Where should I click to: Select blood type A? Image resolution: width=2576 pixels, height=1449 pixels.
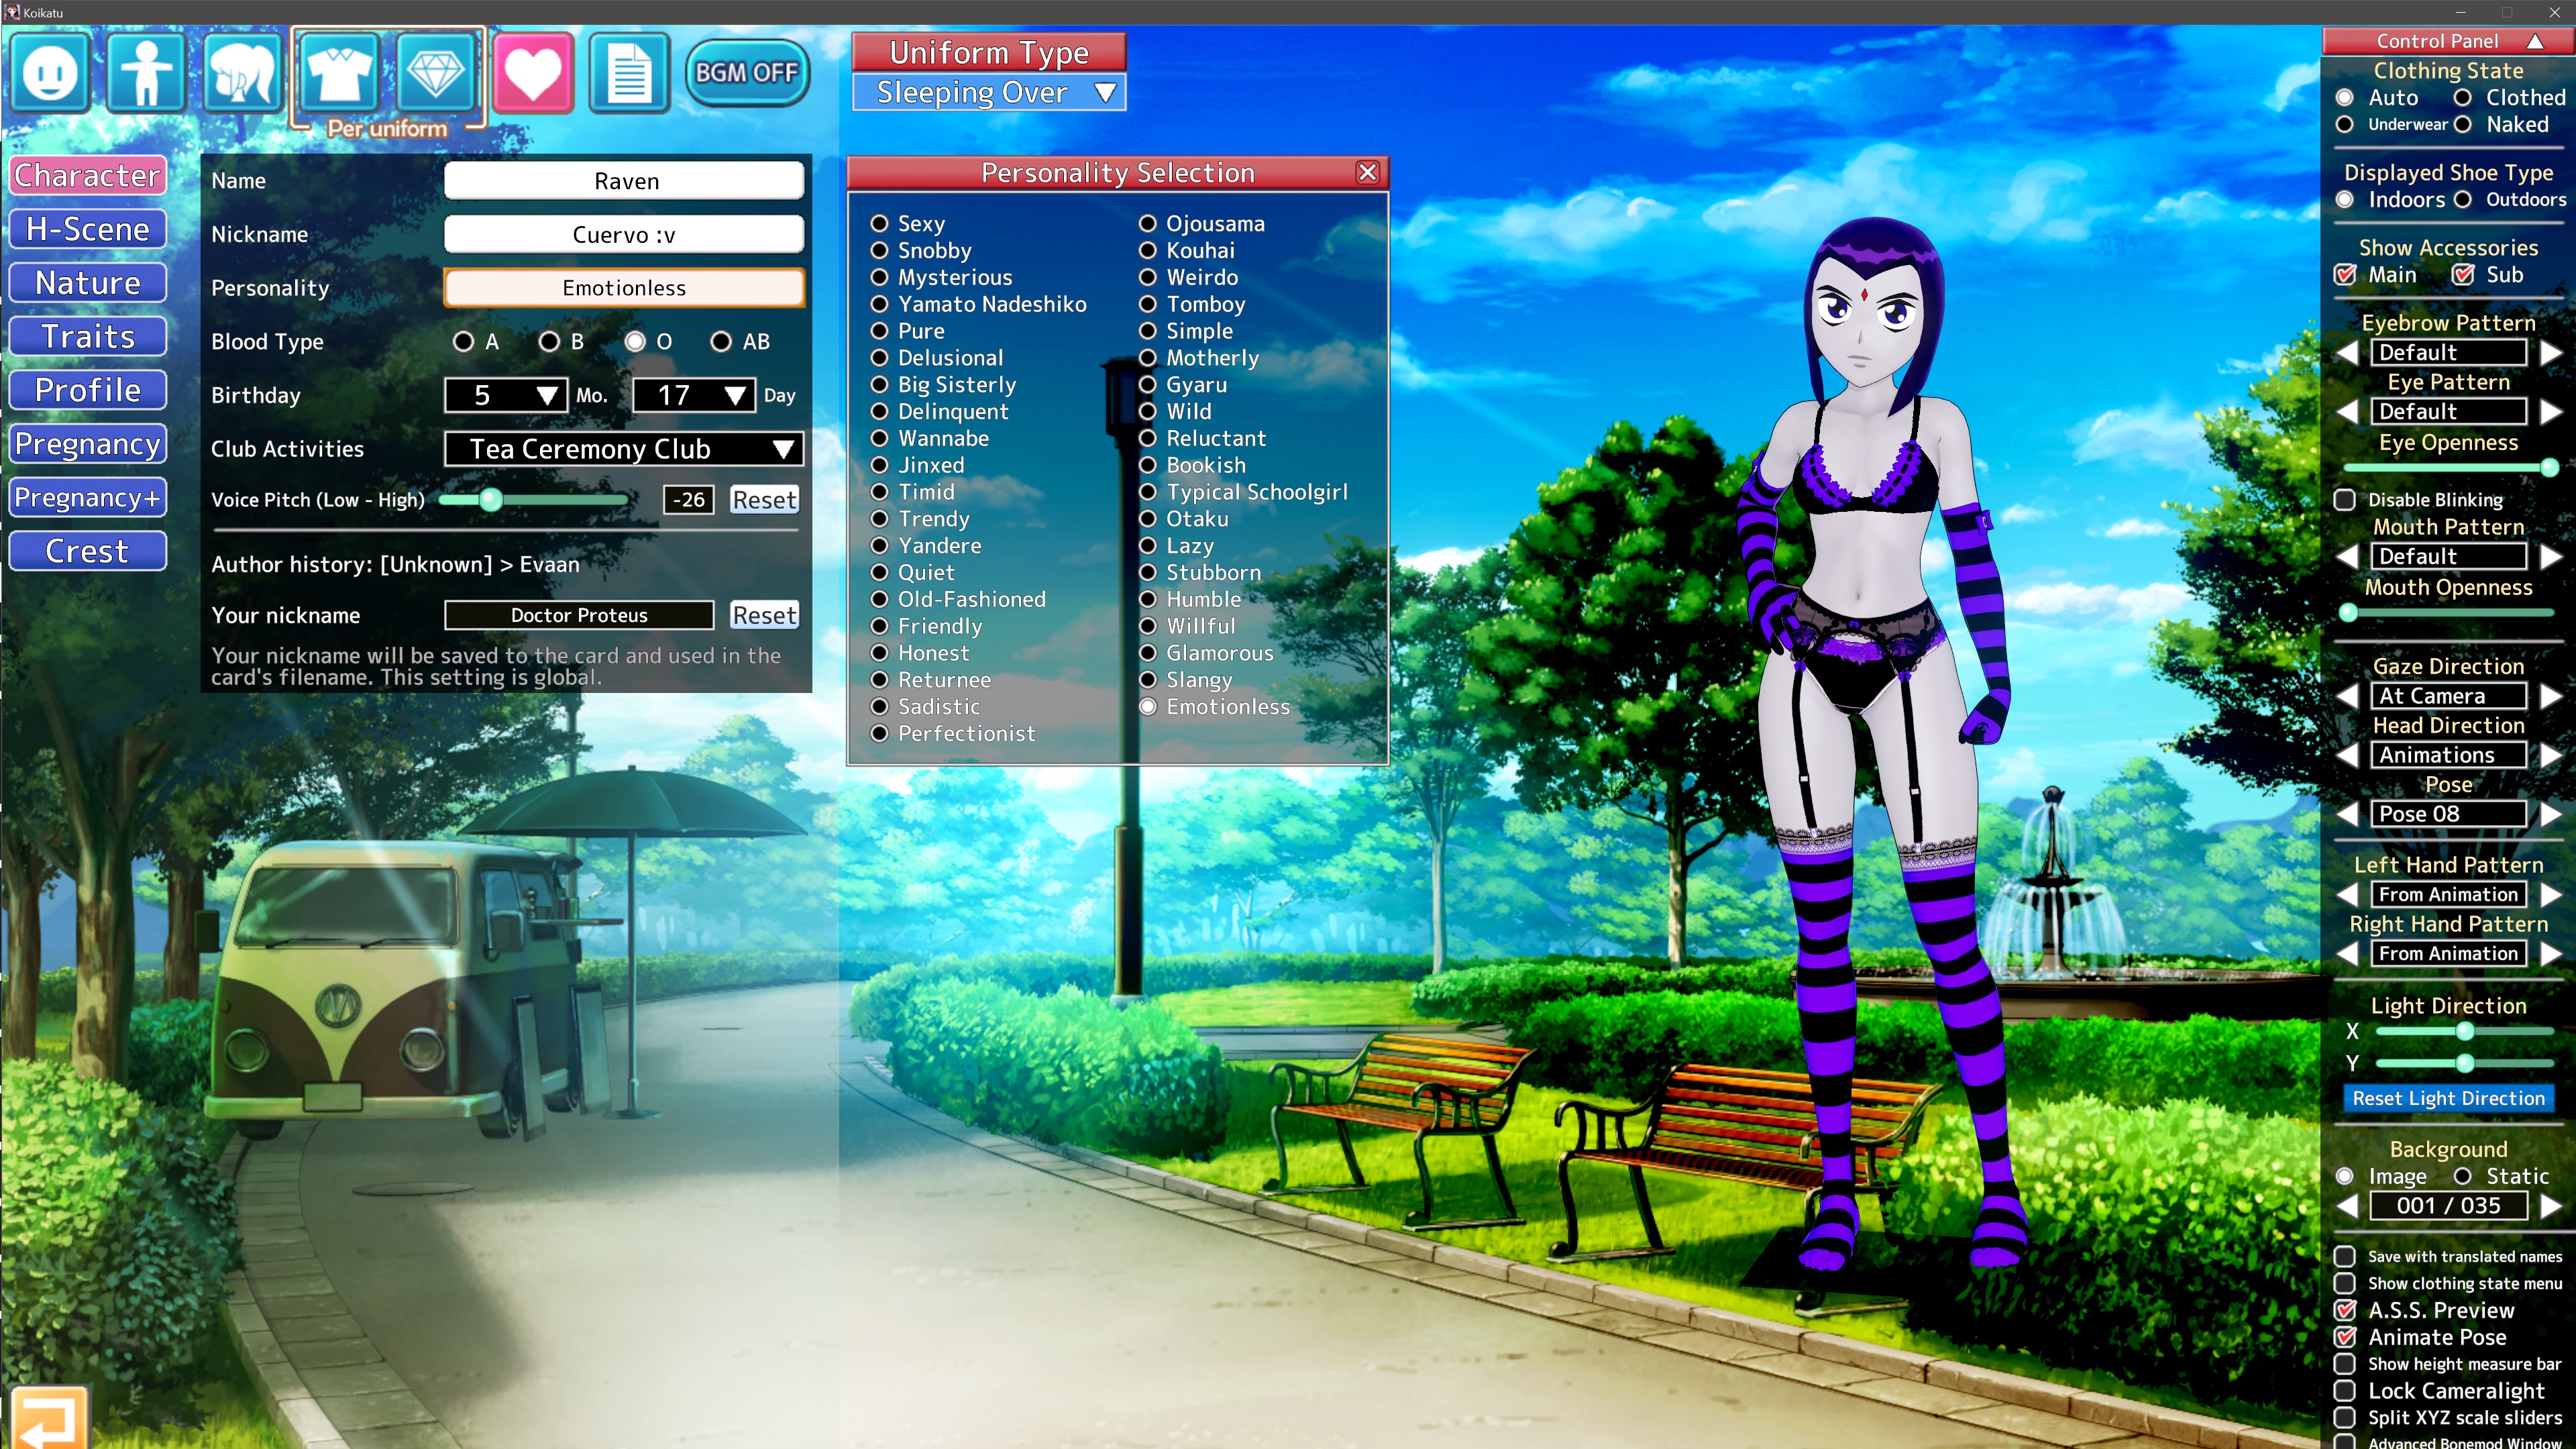pos(463,342)
